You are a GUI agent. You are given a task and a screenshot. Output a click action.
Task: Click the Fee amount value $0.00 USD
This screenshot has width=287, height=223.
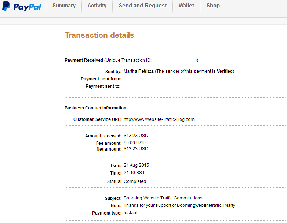[134, 143]
